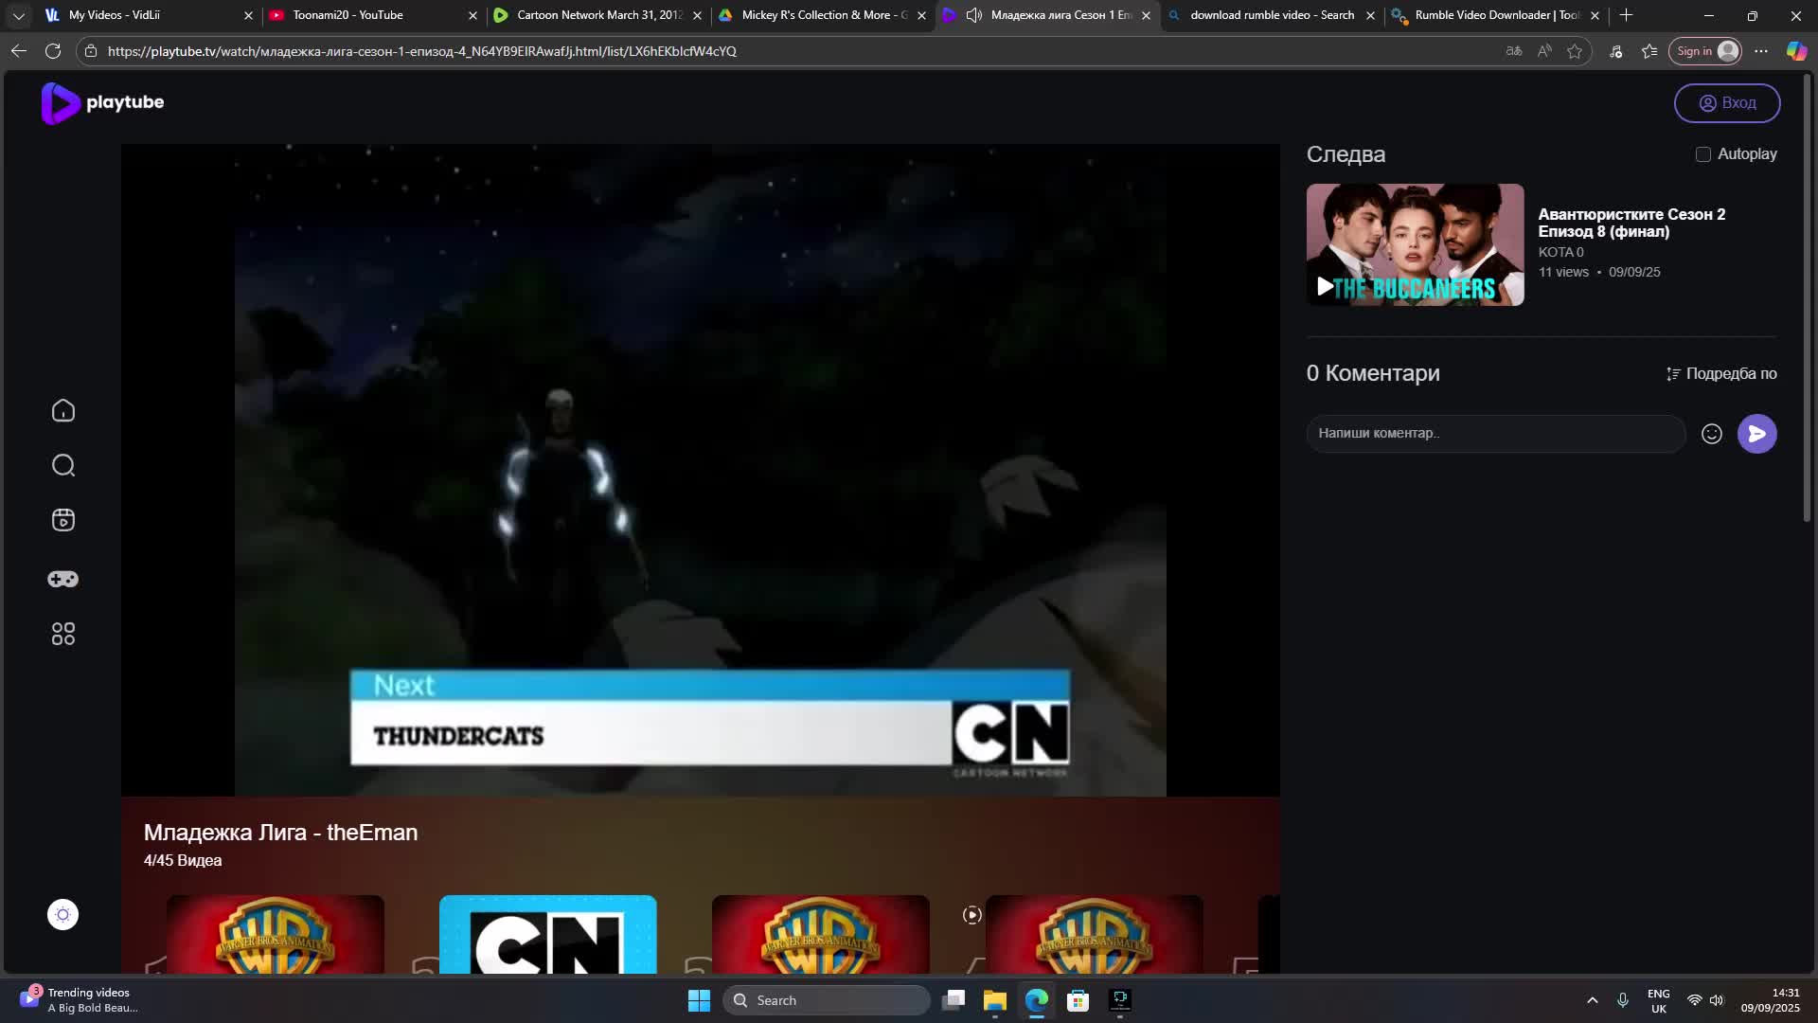The image size is (1818, 1023).
Task: Open the Home section in sidebar
Action: click(62, 410)
